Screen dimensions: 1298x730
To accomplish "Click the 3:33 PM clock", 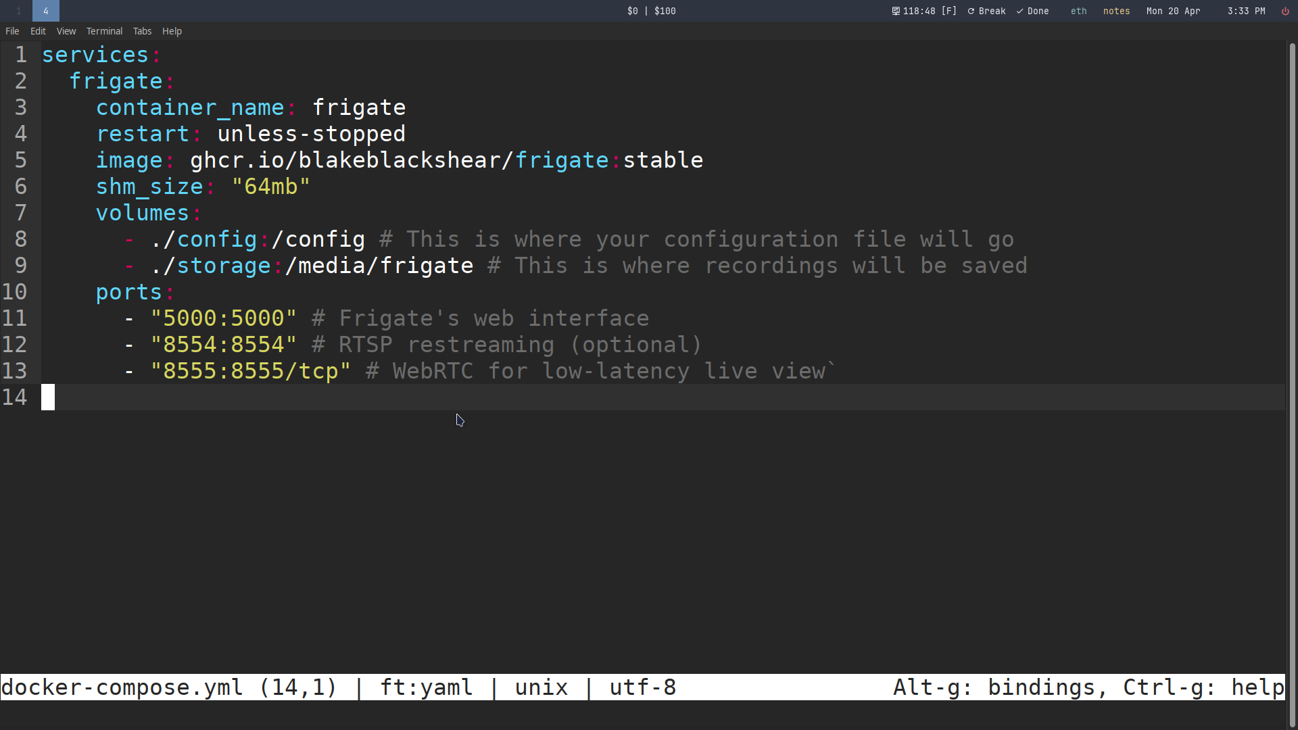I will point(1246,11).
